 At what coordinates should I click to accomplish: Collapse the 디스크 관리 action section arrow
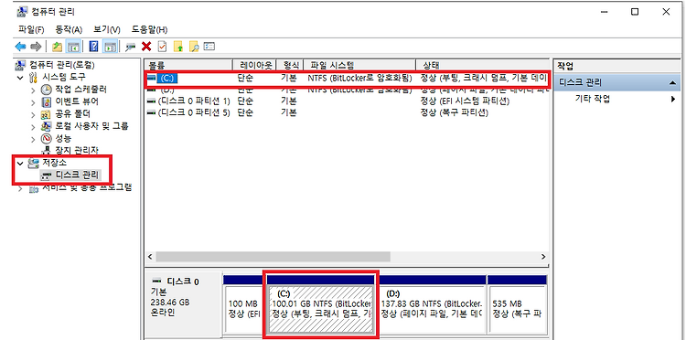(x=672, y=82)
